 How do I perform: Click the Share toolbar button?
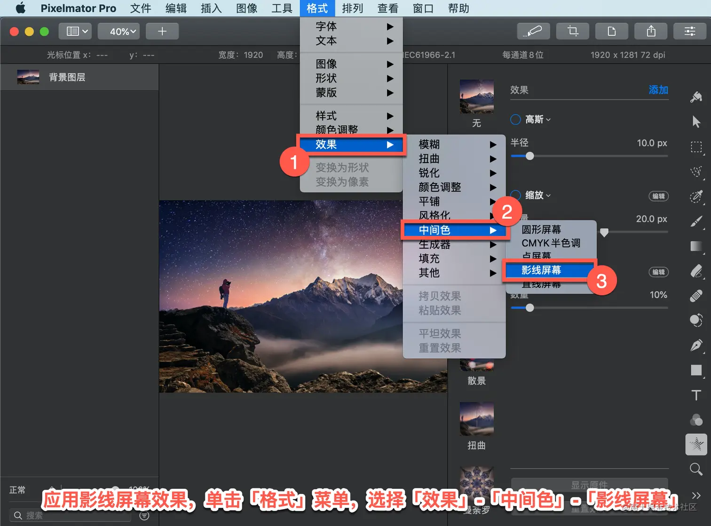651,31
